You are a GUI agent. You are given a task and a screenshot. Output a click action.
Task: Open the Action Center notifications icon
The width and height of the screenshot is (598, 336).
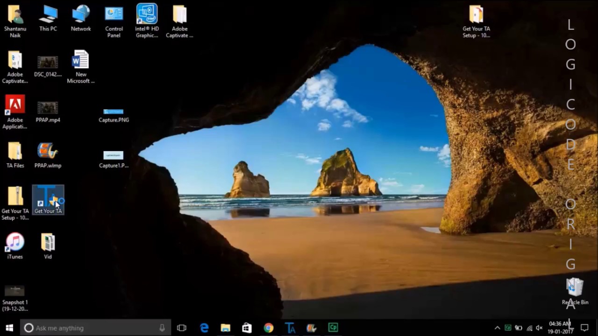[584, 328]
